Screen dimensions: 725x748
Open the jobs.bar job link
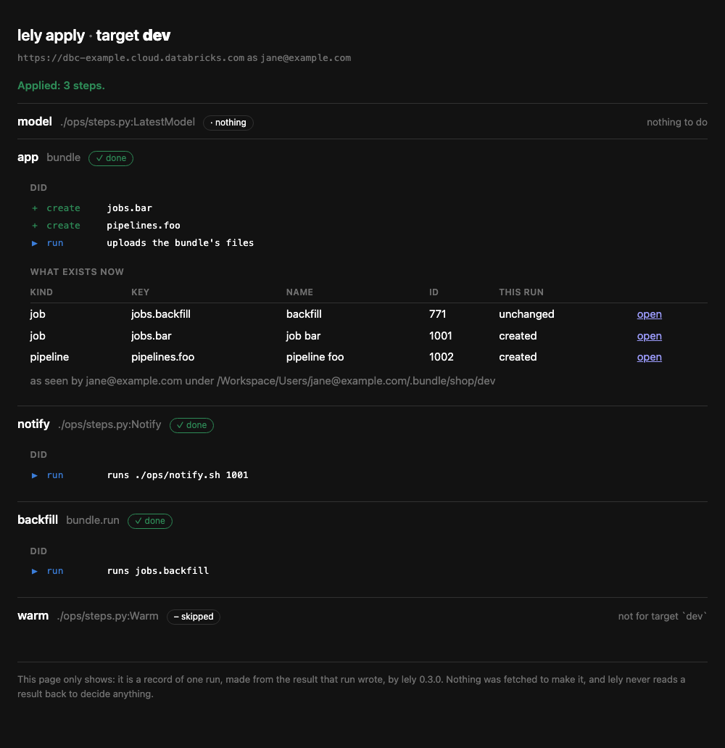click(649, 336)
